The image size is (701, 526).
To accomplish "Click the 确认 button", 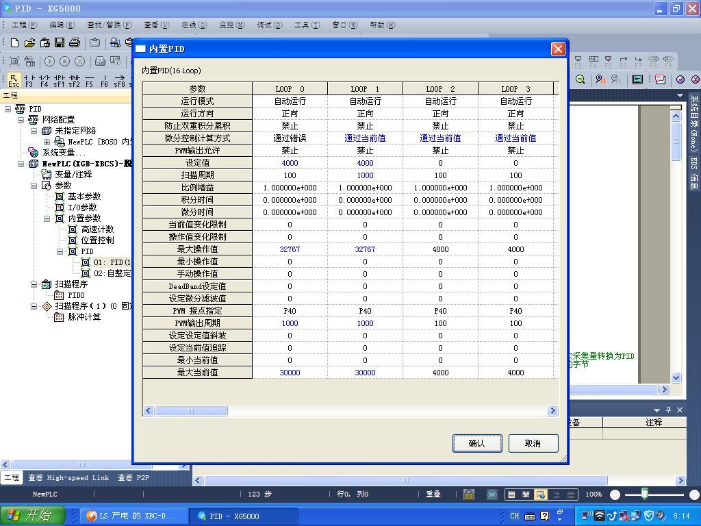I will pyautogui.click(x=477, y=443).
